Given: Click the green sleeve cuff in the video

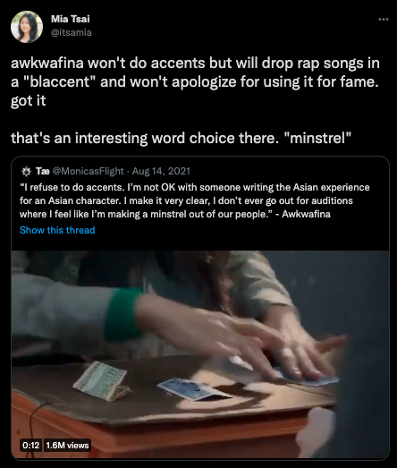Looking at the screenshot, I should tap(122, 314).
